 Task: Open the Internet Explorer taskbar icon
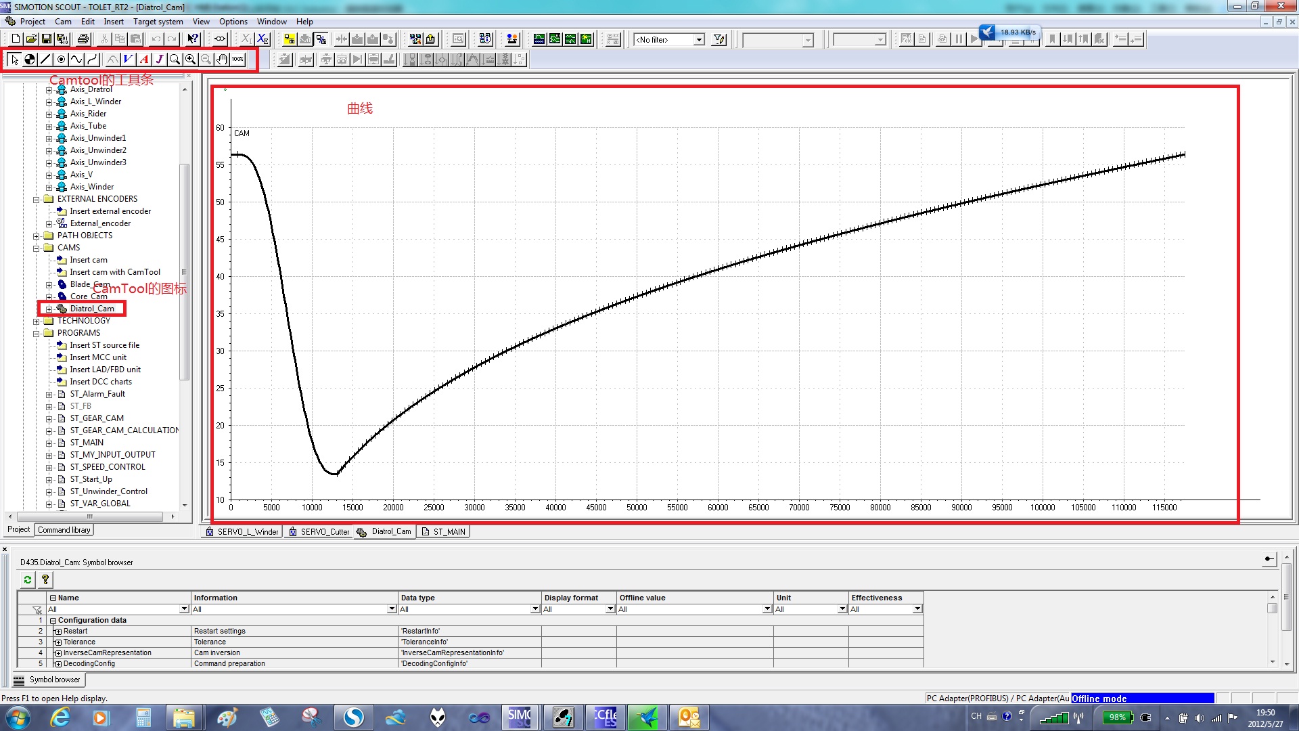click(60, 717)
